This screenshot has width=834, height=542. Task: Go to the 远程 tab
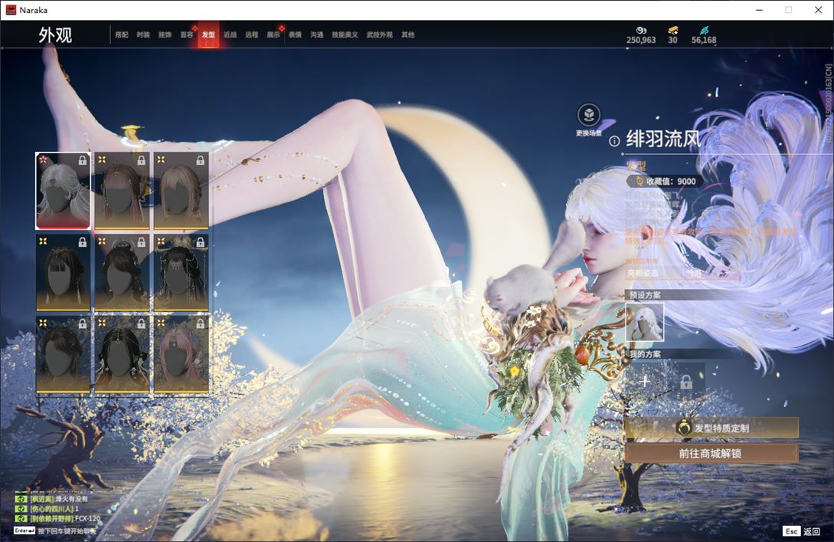tap(252, 34)
